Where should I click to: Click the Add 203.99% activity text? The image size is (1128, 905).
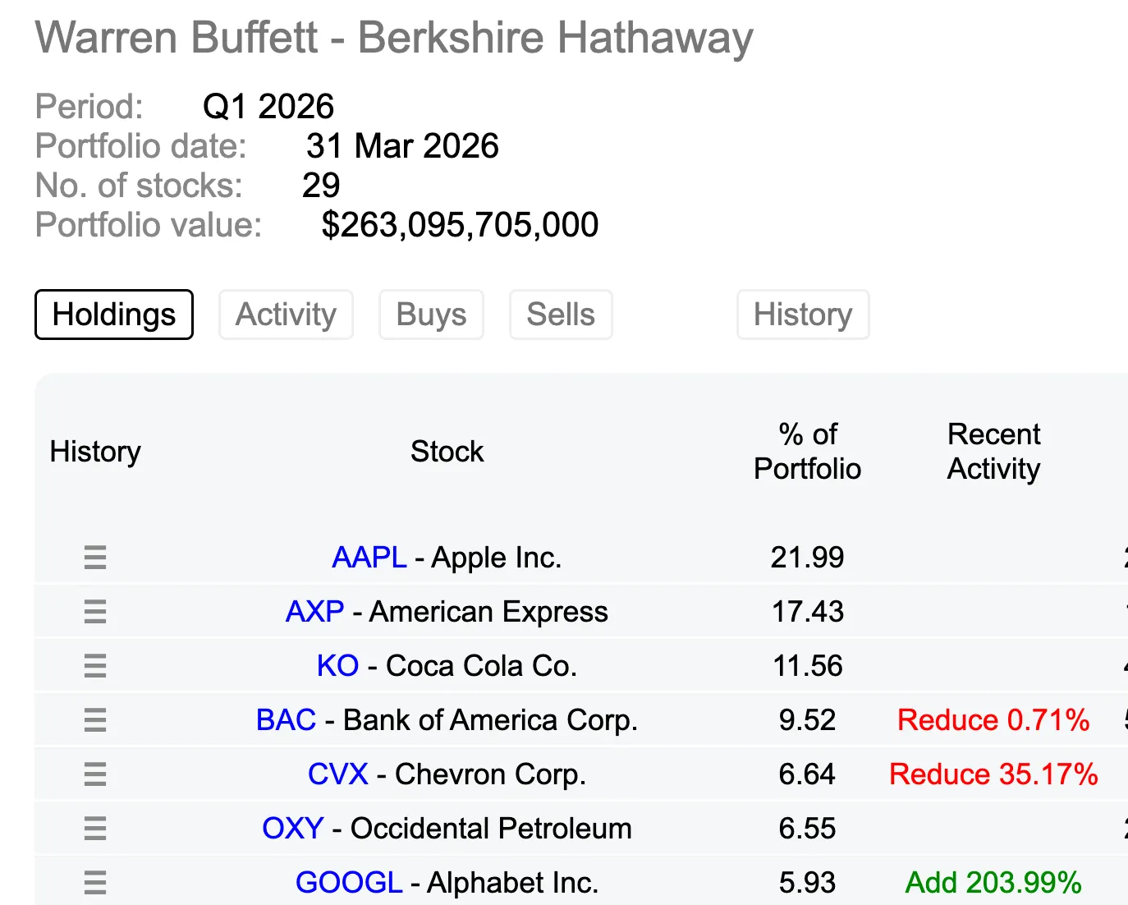(x=994, y=883)
